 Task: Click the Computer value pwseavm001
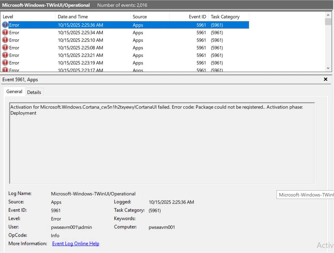pos(162,227)
